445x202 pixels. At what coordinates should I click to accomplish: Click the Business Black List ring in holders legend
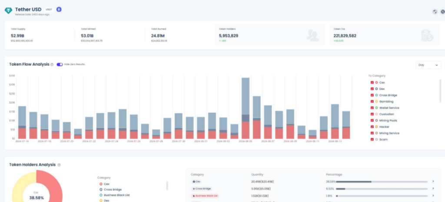[101, 195]
